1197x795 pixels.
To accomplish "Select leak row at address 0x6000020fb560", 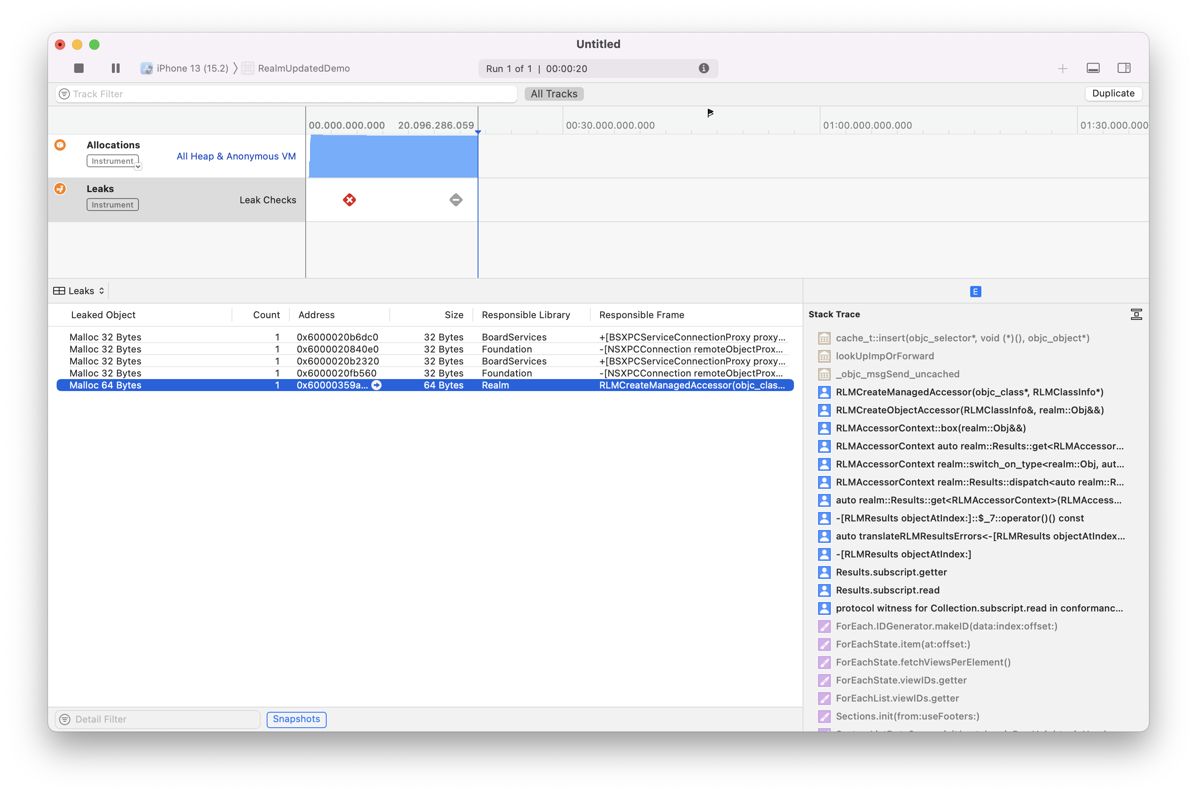I will (425, 373).
